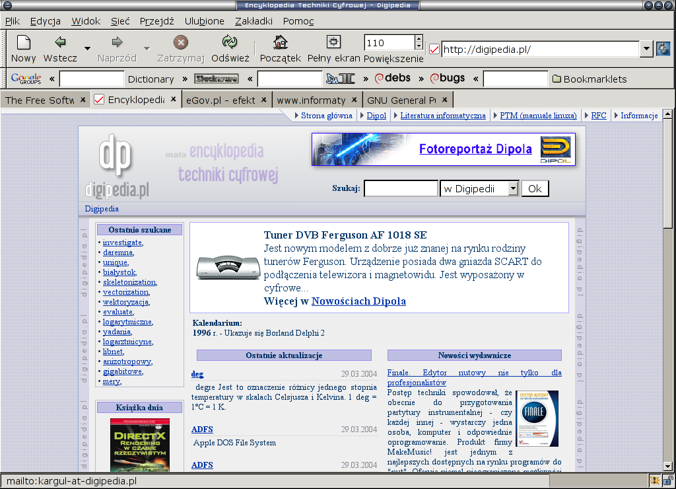Click the Debian bugs bookmark
Screen dimensions: 676x489
(448, 78)
